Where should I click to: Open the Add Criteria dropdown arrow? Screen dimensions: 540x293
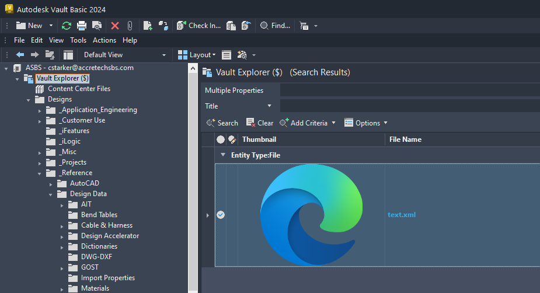[333, 123]
